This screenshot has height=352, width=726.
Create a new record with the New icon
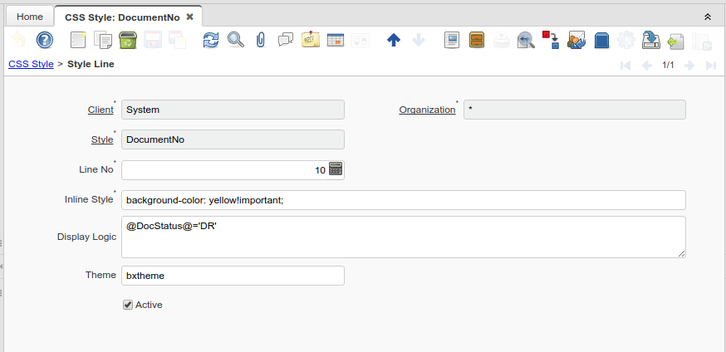pyautogui.click(x=78, y=40)
